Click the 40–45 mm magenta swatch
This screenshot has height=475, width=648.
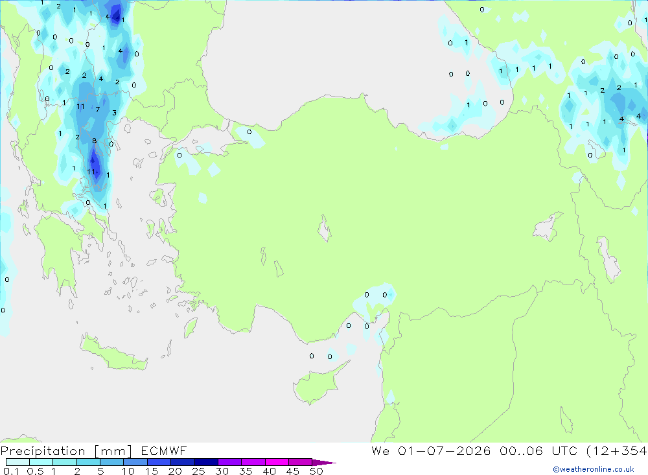coord(277,462)
